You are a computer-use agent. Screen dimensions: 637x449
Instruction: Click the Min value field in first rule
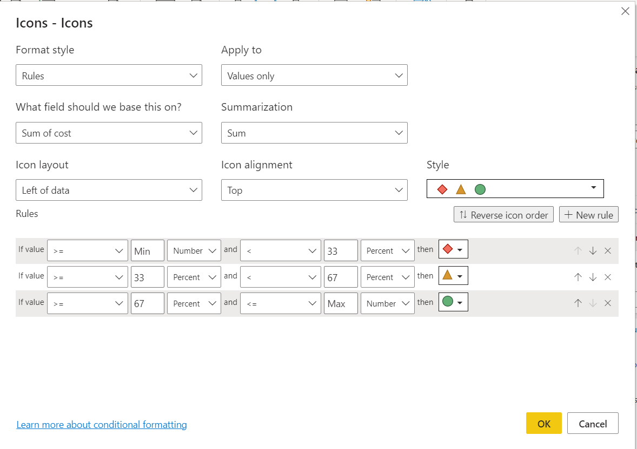[x=148, y=250]
